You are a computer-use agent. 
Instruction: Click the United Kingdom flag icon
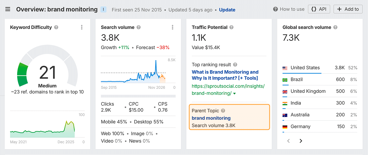point(285,91)
